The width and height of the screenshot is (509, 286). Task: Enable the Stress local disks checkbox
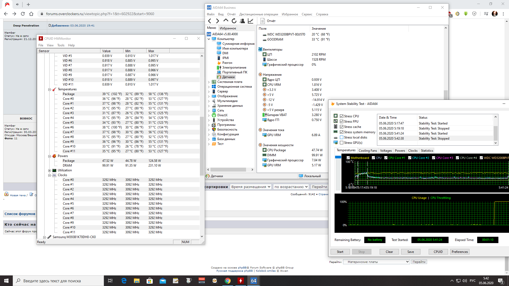point(342,137)
